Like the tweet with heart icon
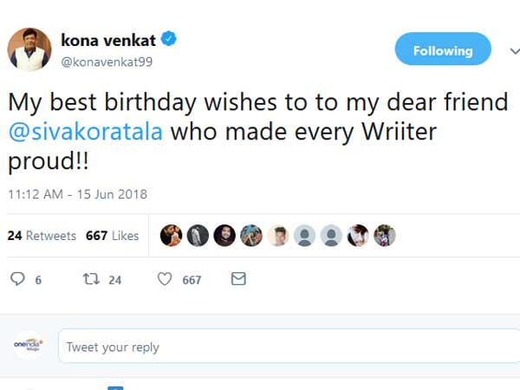This screenshot has height=390, width=520. click(164, 279)
